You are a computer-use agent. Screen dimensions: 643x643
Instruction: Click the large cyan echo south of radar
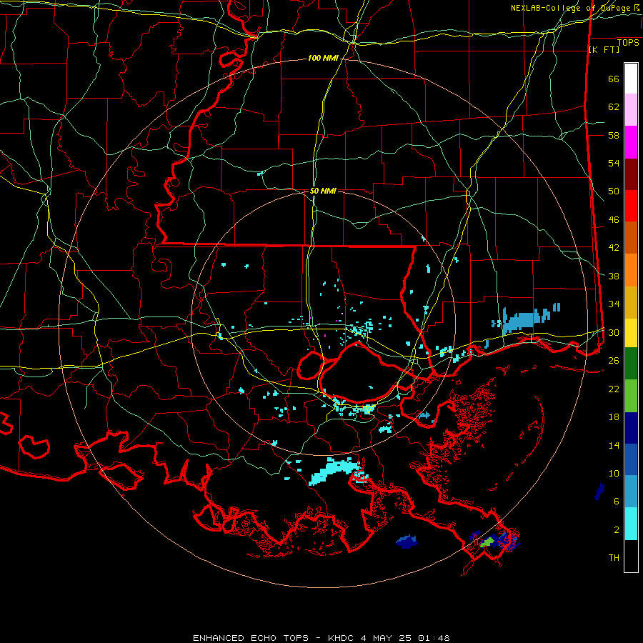click(334, 471)
